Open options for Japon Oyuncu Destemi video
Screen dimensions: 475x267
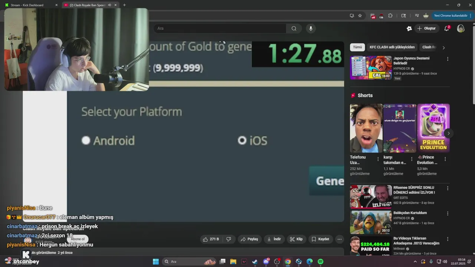click(448, 59)
